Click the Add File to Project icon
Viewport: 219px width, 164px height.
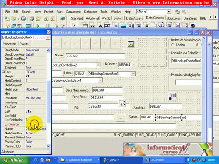47,19
